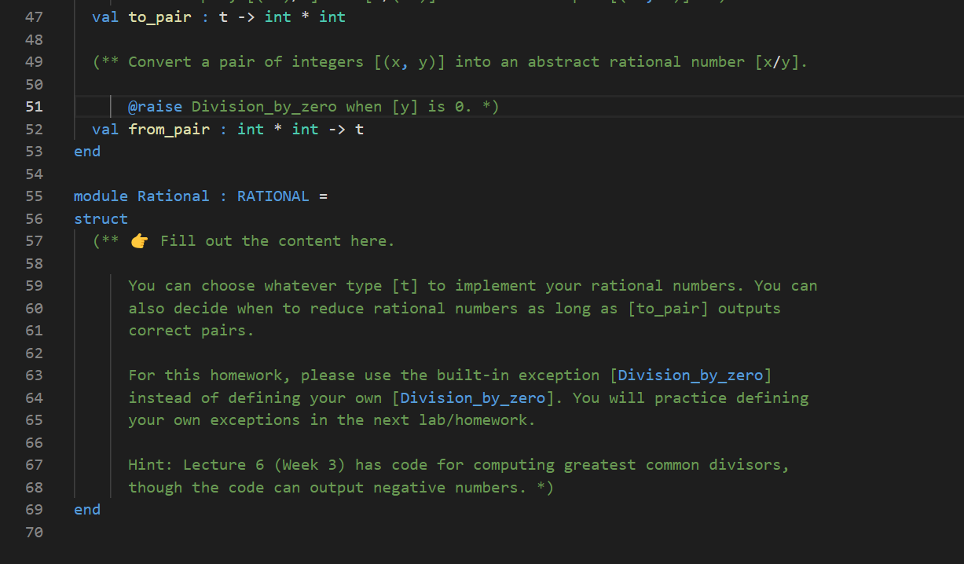Click [(x, y)] in the line 49 comment
Viewport: 964px width, 564px height.
point(409,61)
